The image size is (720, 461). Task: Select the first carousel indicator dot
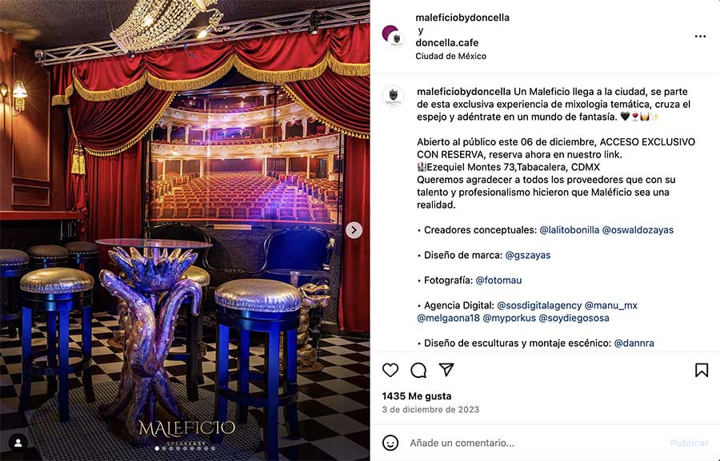pyautogui.click(x=157, y=448)
